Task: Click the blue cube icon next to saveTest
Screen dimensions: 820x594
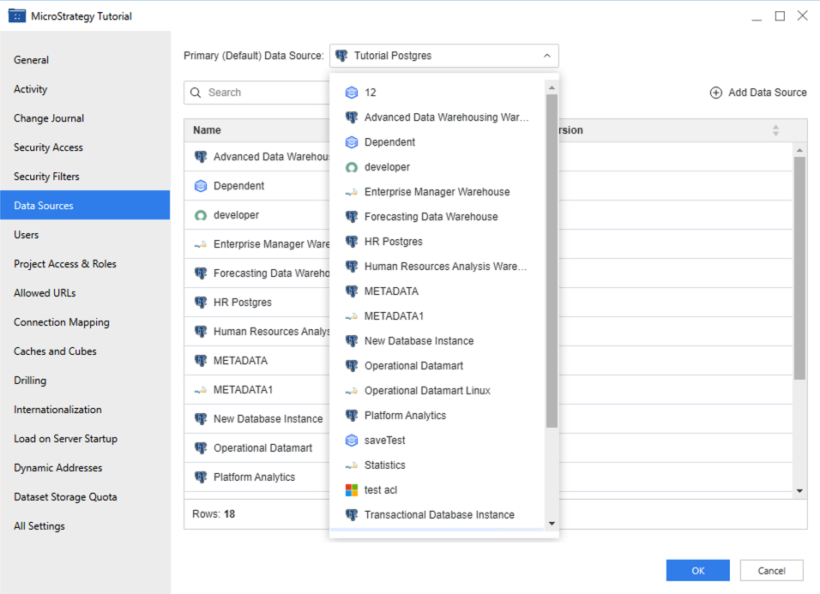Action: (351, 441)
